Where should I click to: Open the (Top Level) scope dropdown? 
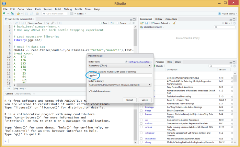pos(20,89)
